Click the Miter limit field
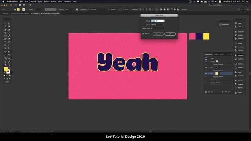The width and height of the screenshot is (251, 141). click(x=158, y=29)
